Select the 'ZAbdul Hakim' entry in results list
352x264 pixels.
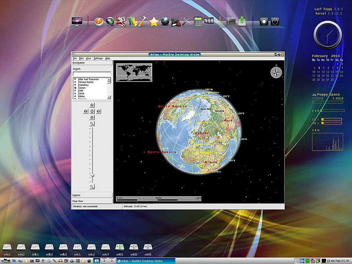coord(85,82)
